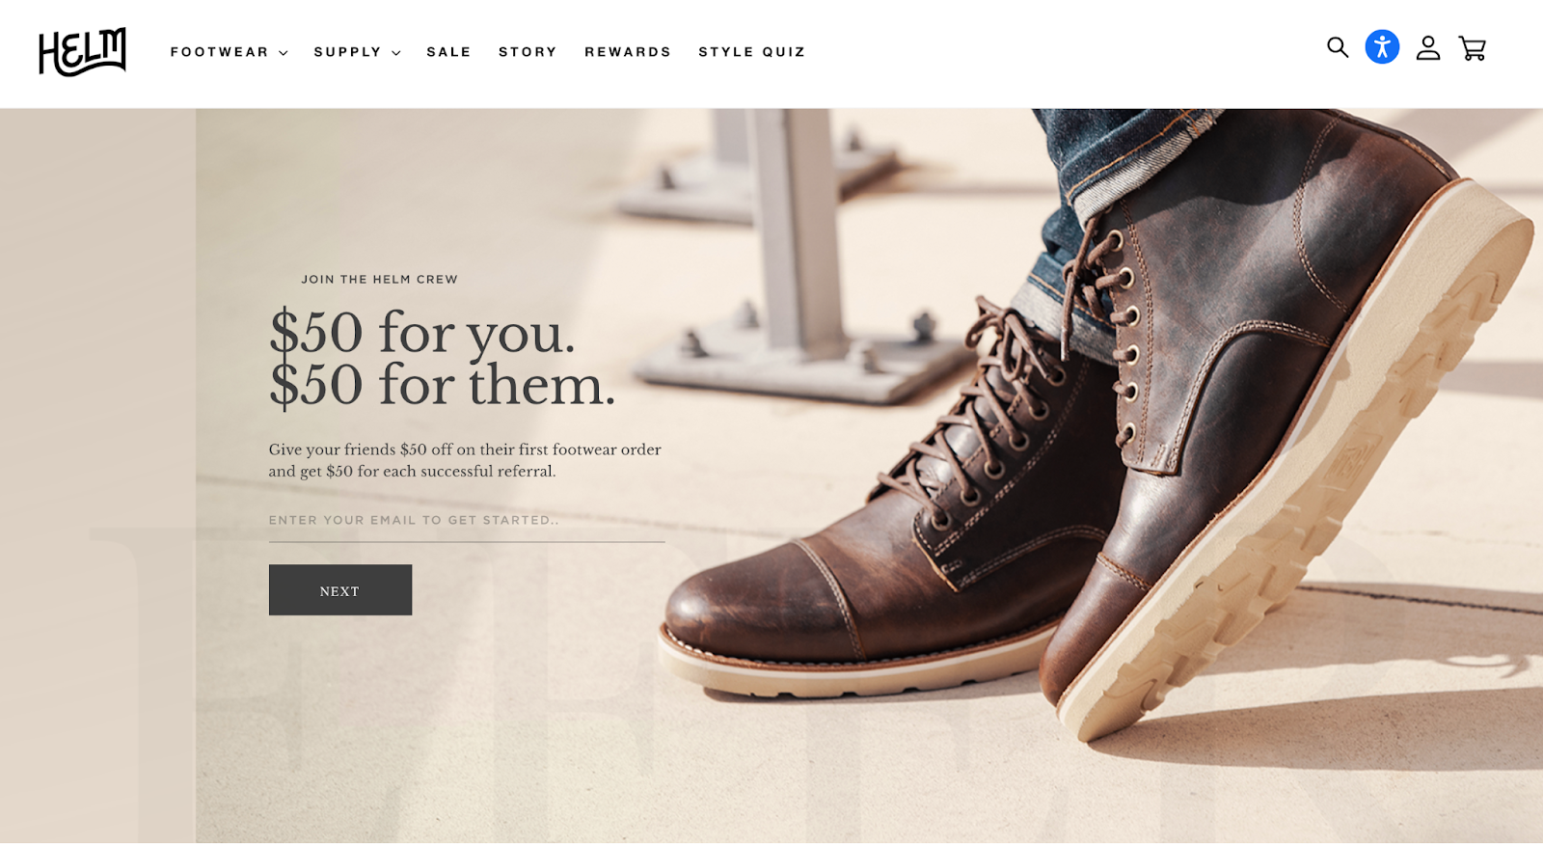
Task: Open the blue accessibility widget icon
Action: [x=1382, y=47]
